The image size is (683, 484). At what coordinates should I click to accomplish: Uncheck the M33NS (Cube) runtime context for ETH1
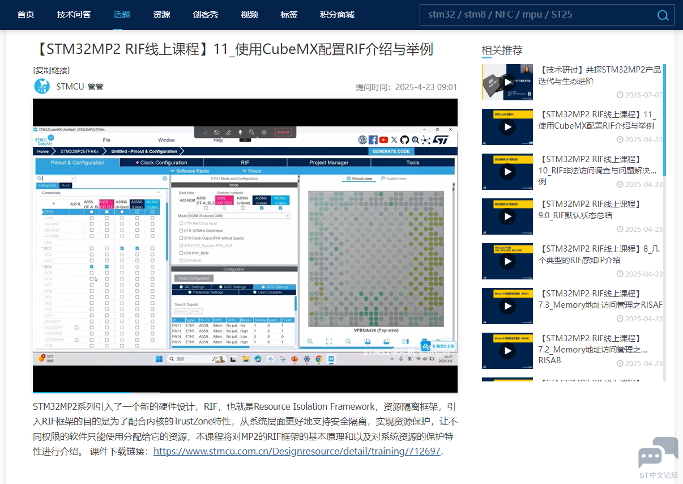(x=280, y=208)
